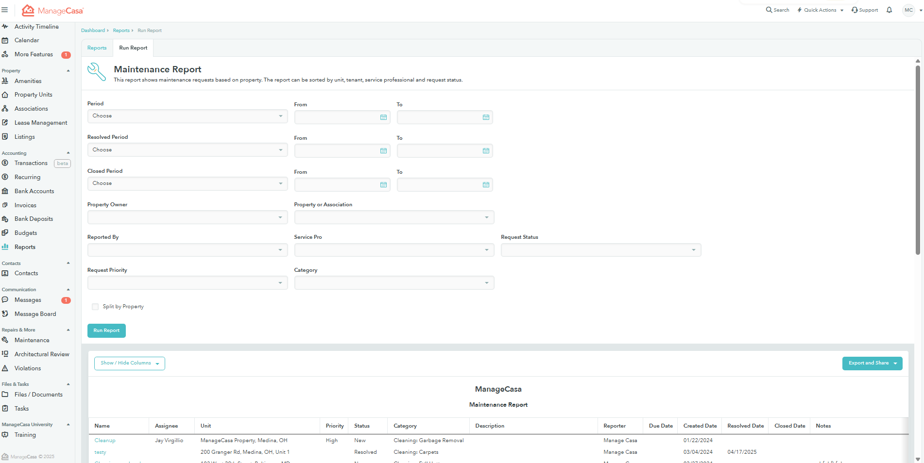Viewport: 924px width, 463px height.
Task: Click the Calendar sidebar icon
Action: [5, 40]
